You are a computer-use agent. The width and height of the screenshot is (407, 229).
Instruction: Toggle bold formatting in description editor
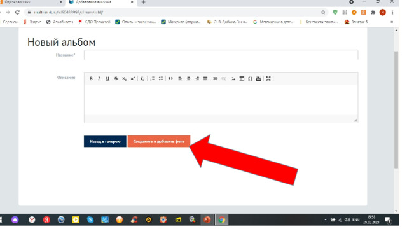pyautogui.click(x=91, y=78)
